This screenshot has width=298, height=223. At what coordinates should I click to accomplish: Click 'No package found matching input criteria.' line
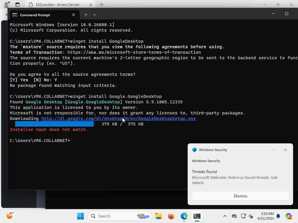[x=63, y=86]
